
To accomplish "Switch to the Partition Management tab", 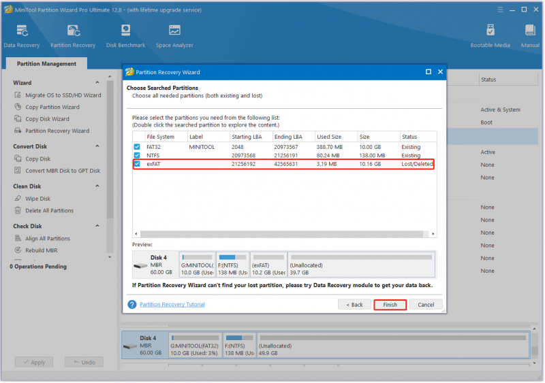I will [x=46, y=63].
